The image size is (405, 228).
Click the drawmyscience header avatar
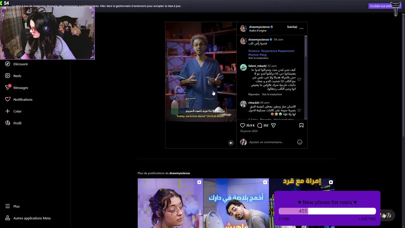click(x=243, y=28)
